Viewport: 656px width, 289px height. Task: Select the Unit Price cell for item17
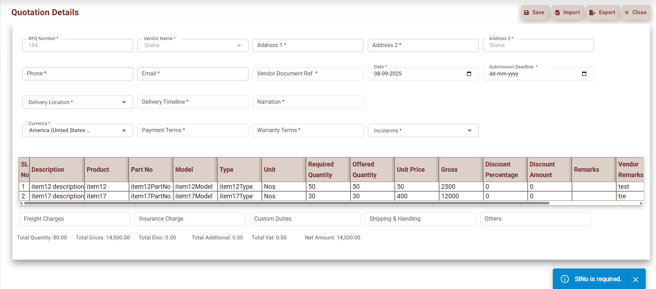pyautogui.click(x=416, y=196)
